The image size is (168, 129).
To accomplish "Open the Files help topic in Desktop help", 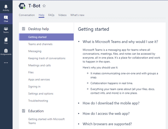I will pyautogui.click(x=31, y=72).
